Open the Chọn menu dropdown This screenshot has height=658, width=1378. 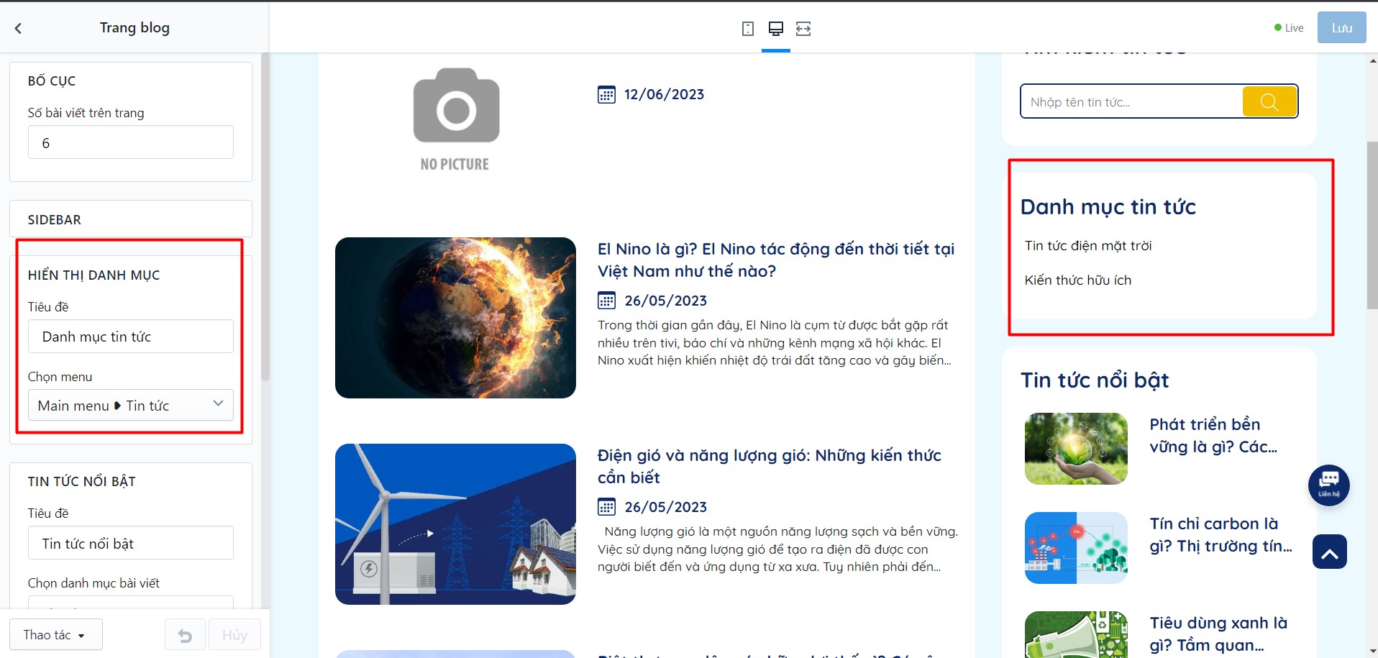point(131,405)
